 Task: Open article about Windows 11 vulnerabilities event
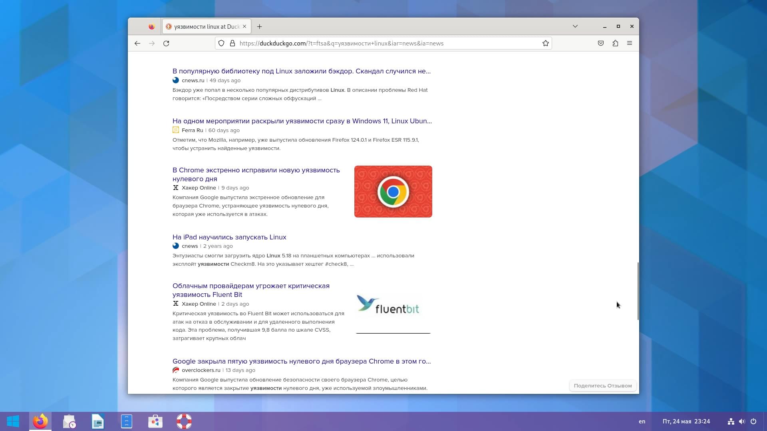coord(302,121)
